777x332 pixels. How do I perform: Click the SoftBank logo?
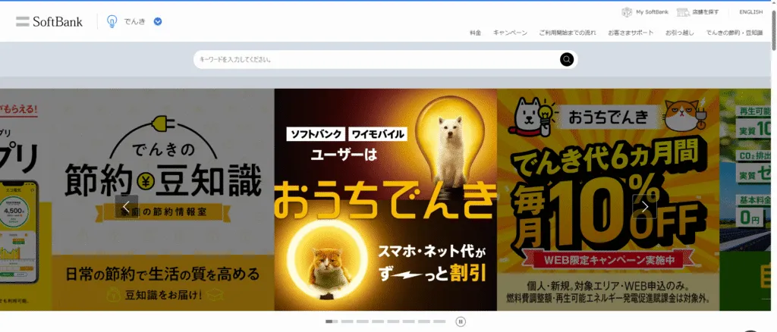point(49,21)
